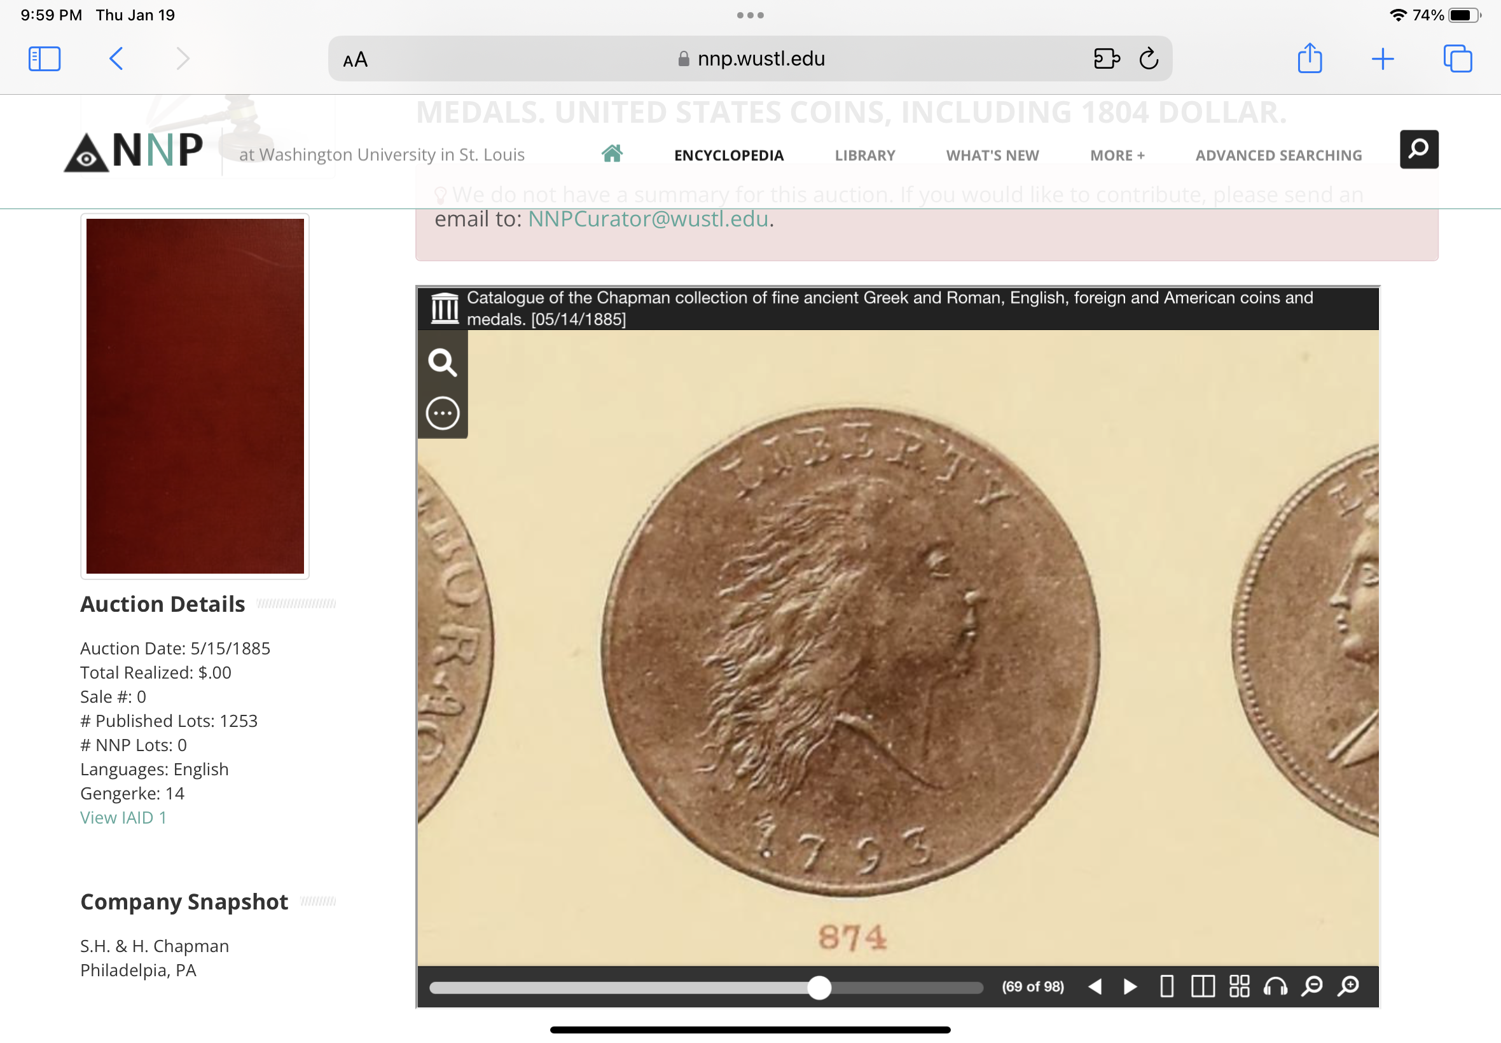This screenshot has height=1043, width=1501.
Task: Open the Library menu
Action: coord(864,156)
